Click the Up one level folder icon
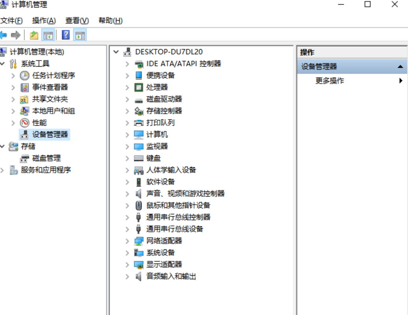This screenshot has width=408, height=315. click(34, 35)
